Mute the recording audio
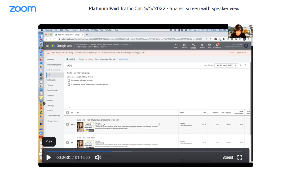Image resolution: width=282 pixels, height=174 pixels. pyautogui.click(x=98, y=157)
